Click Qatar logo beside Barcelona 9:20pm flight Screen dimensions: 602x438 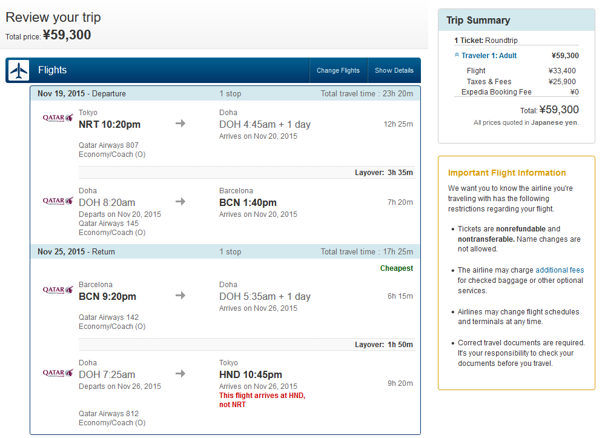tap(58, 290)
